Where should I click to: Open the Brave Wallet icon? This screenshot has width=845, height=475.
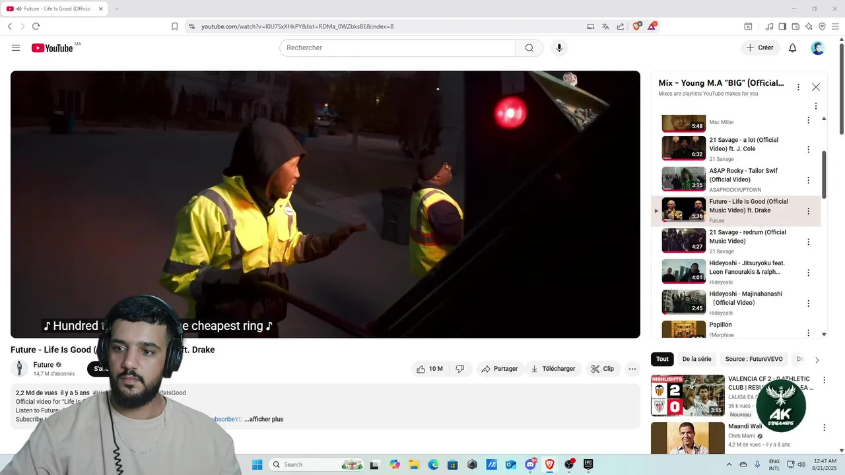(x=795, y=26)
